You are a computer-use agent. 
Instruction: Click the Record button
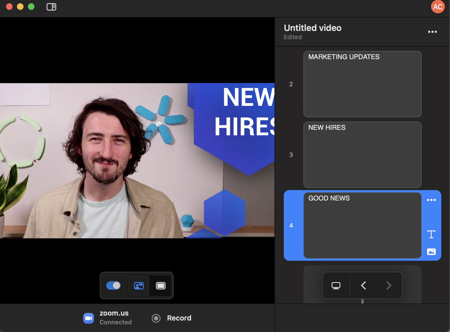172,318
